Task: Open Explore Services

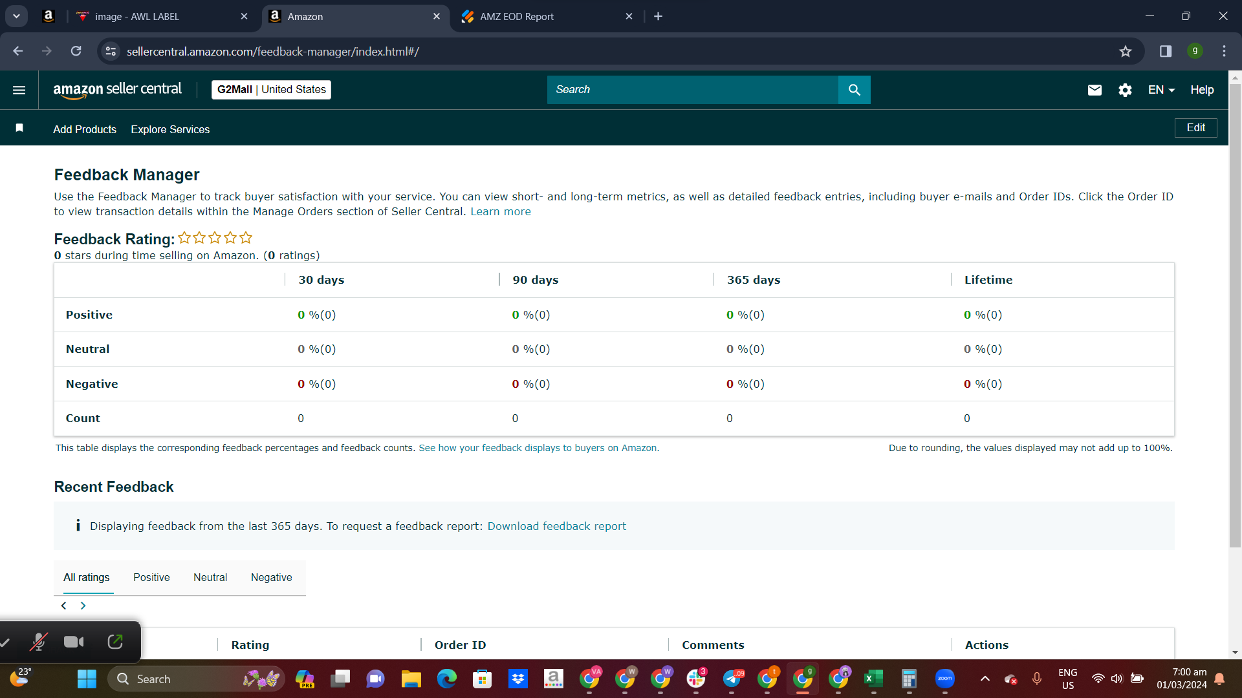Action: (170, 129)
